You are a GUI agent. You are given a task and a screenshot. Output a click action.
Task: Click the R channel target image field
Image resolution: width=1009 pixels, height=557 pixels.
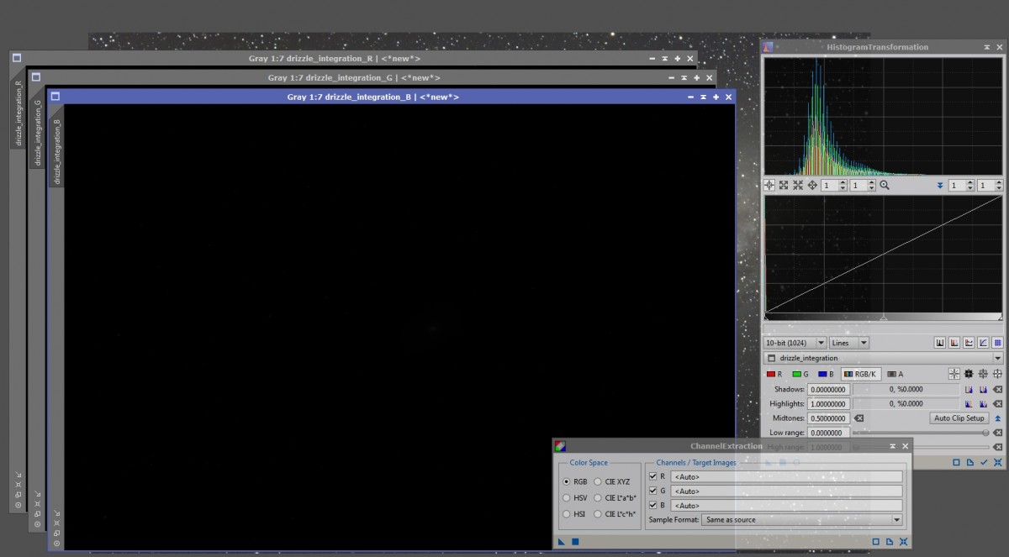tap(786, 476)
